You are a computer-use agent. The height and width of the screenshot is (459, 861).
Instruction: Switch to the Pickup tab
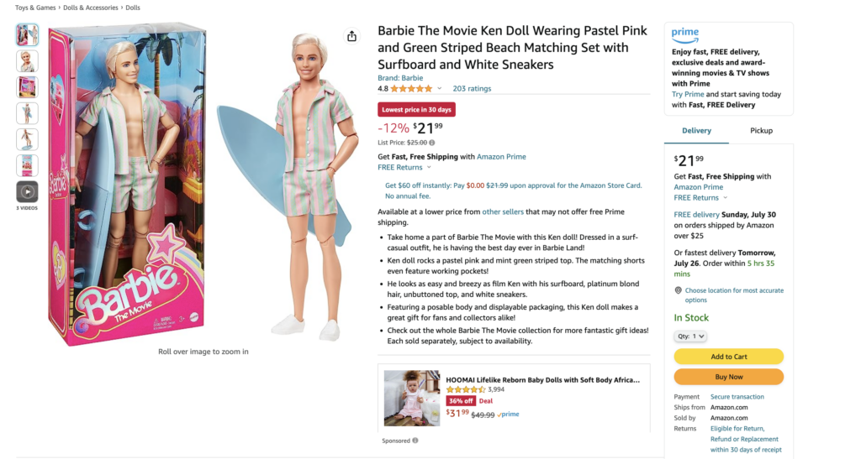pyautogui.click(x=761, y=131)
